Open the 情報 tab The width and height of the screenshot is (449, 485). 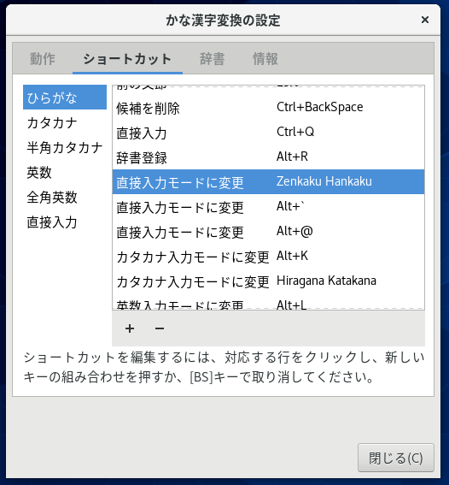click(x=265, y=59)
